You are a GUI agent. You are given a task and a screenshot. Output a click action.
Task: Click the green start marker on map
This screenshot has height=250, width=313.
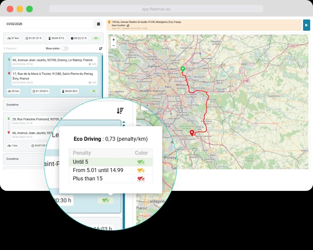(x=183, y=69)
